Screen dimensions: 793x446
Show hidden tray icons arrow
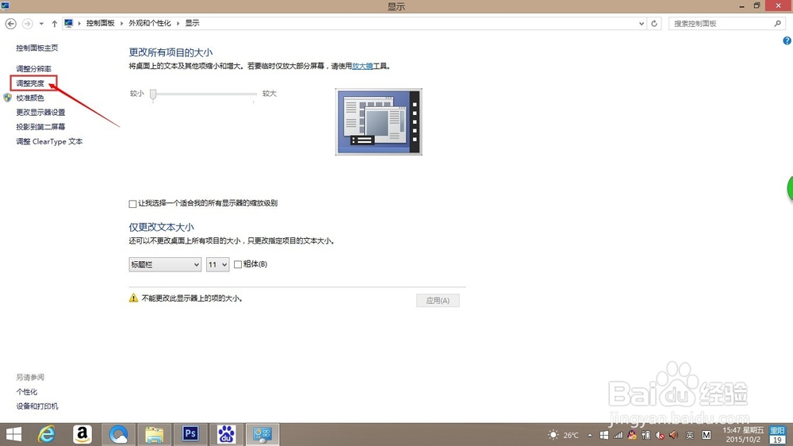pyautogui.click(x=590, y=435)
